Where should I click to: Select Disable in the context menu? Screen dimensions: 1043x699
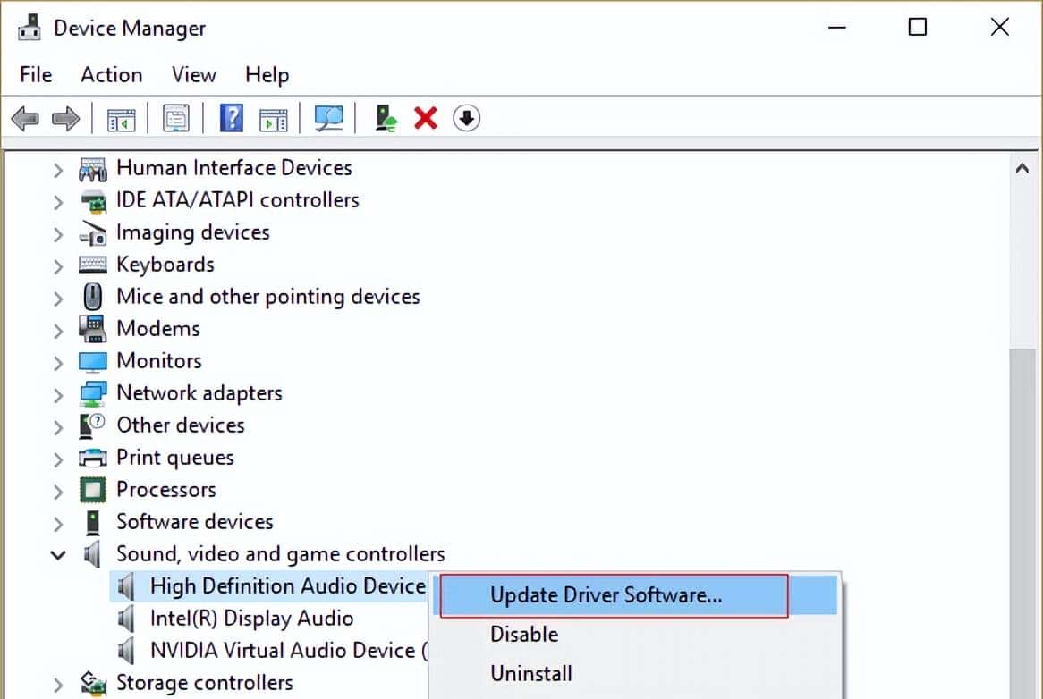coord(524,635)
